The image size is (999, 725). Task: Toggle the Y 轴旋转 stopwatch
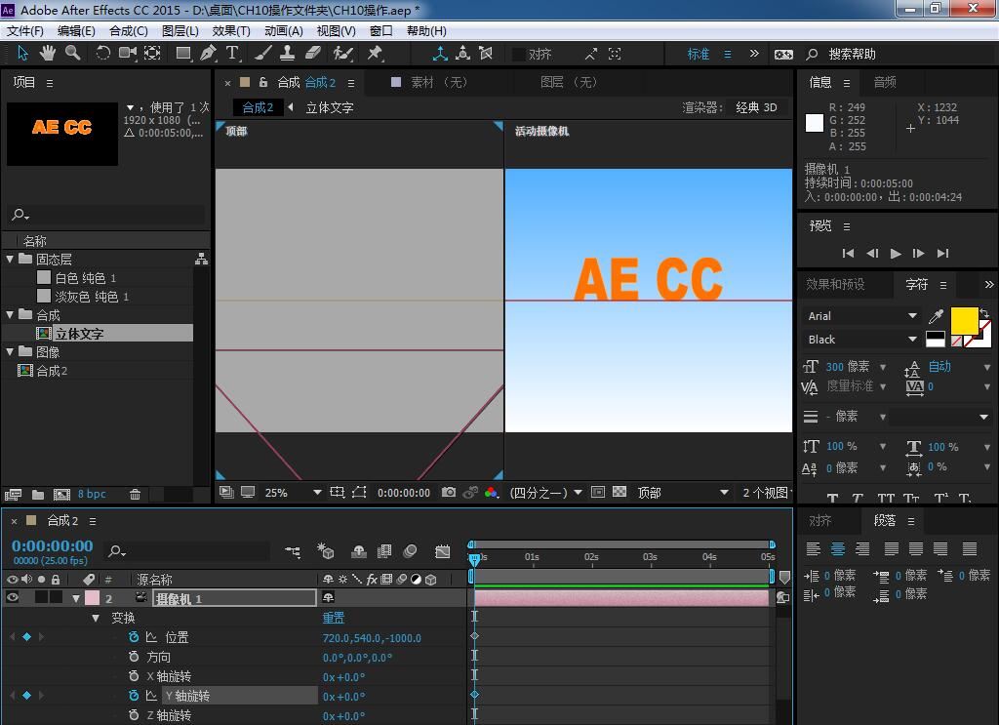tap(134, 696)
